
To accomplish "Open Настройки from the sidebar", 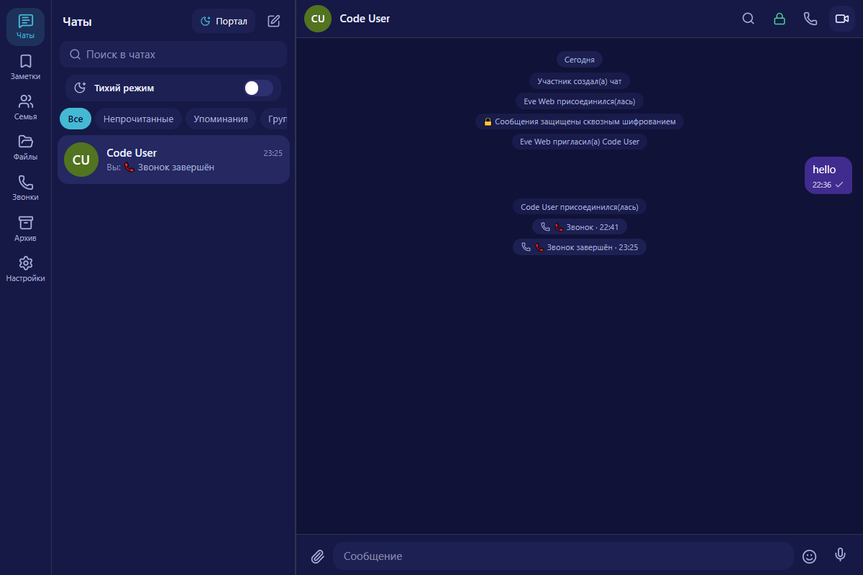I will [25, 269].
